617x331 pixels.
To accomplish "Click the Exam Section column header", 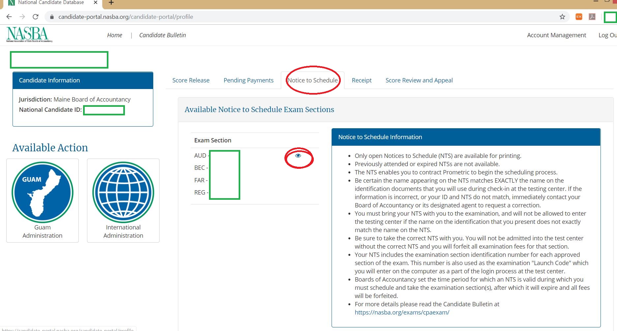I will (x=213, y=140).
